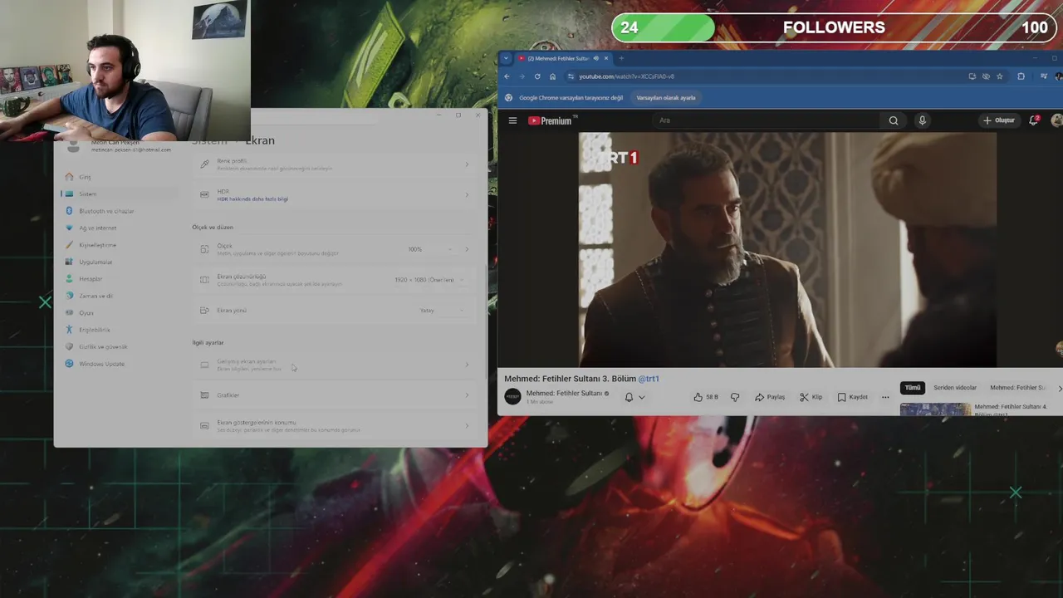
Task: Select Oyun in Settings sidebar
Action: pyautogui.click(x=118, y=313)
